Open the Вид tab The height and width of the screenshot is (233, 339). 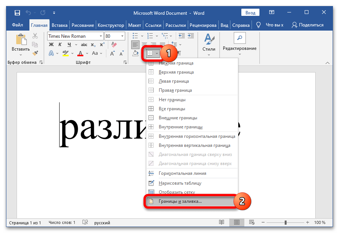224,25
